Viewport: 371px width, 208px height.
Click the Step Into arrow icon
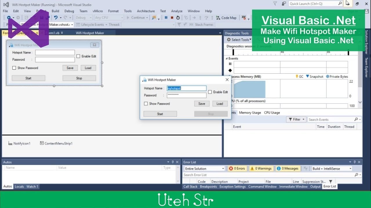click(200, 18)
